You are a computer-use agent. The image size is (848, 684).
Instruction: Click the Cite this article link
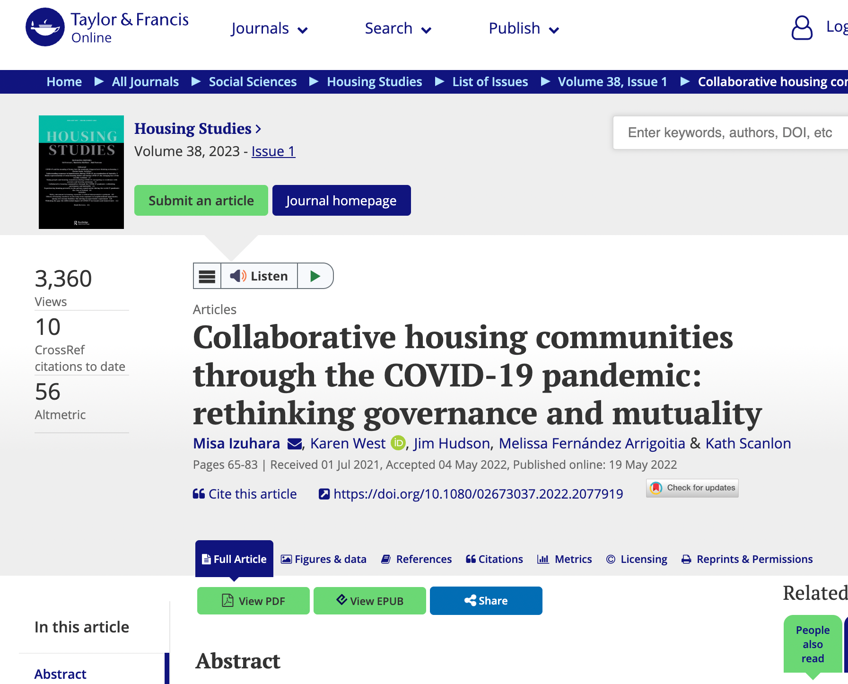click(253, 494)
